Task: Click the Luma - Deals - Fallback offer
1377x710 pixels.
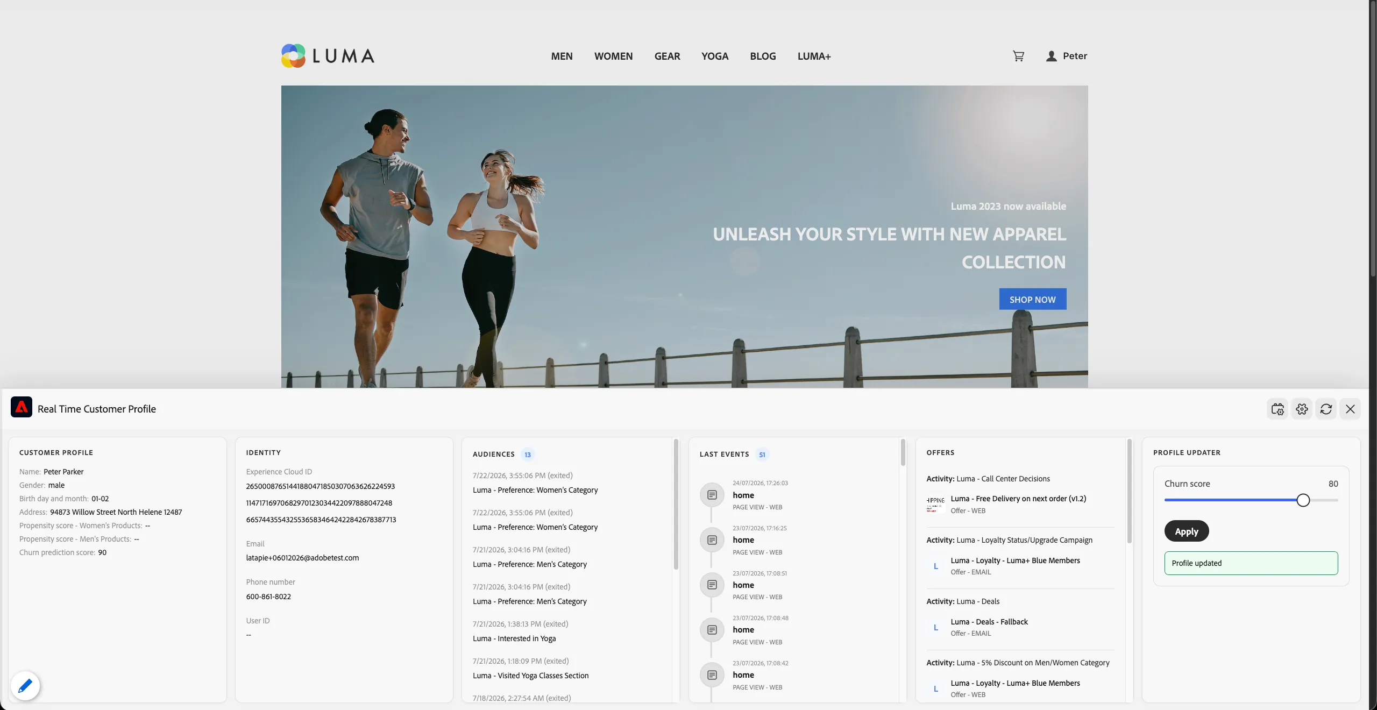Action: pyautogui.click(x=989, y=622)
